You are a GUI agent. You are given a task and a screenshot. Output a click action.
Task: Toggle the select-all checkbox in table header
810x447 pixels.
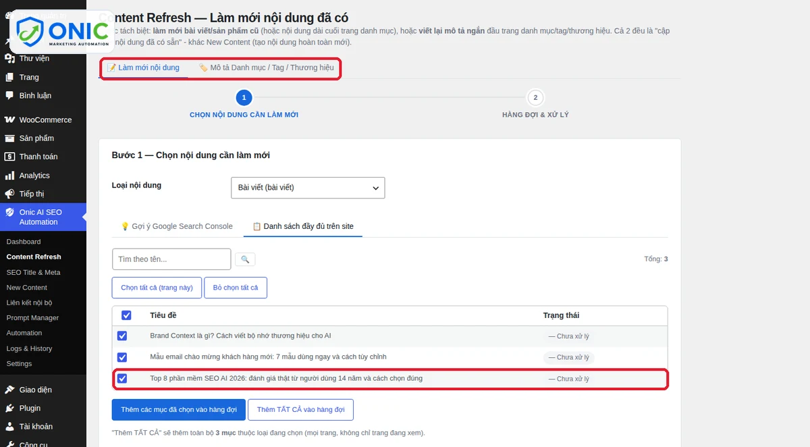126,315
